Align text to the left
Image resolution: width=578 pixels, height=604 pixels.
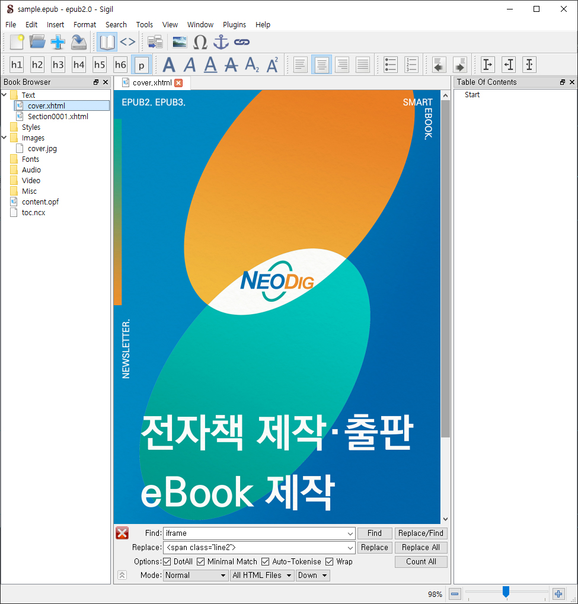(x=301, y=65)
